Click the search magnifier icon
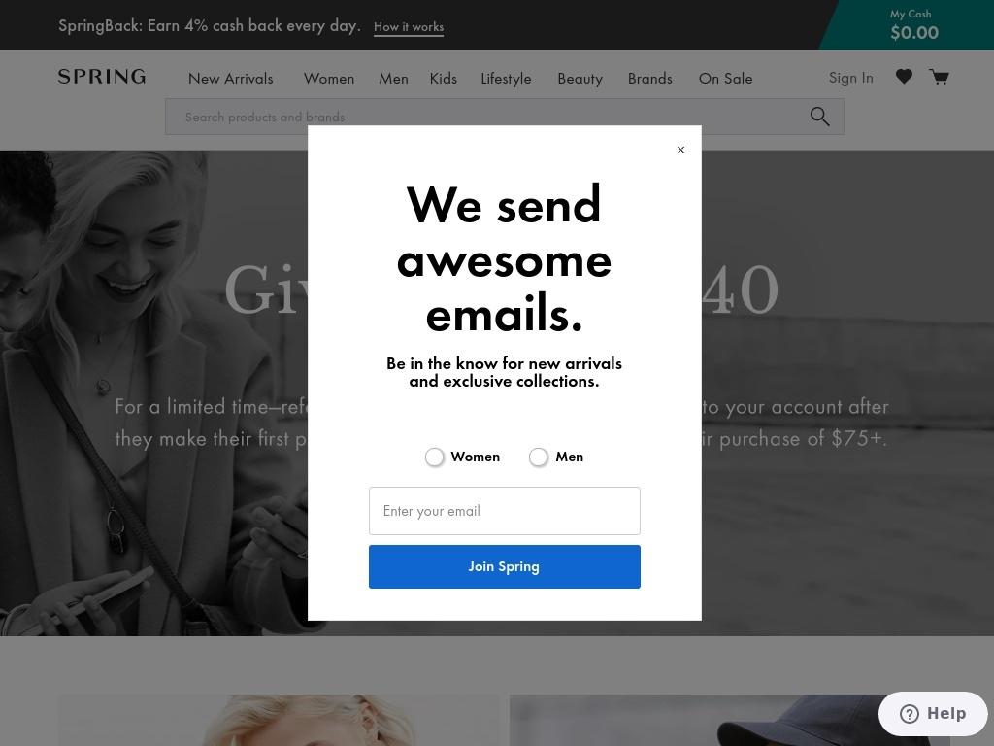 (819, 117)
